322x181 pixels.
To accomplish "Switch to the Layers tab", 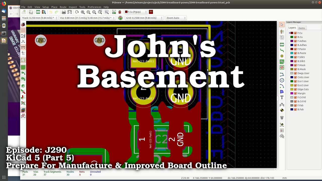I will point(292,28).
